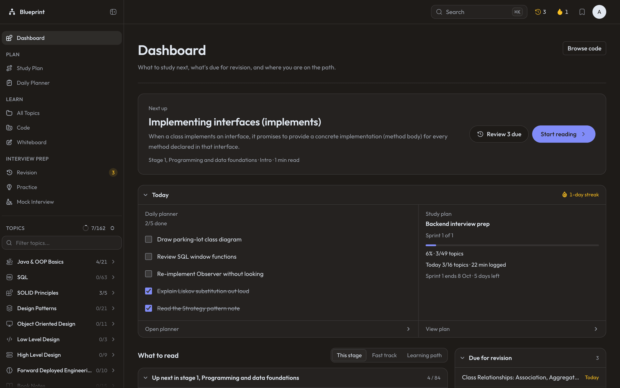Open Class Relationships revision item
Image resolution: width=620 pixels, height=388 pixels.
coord(530,377)
